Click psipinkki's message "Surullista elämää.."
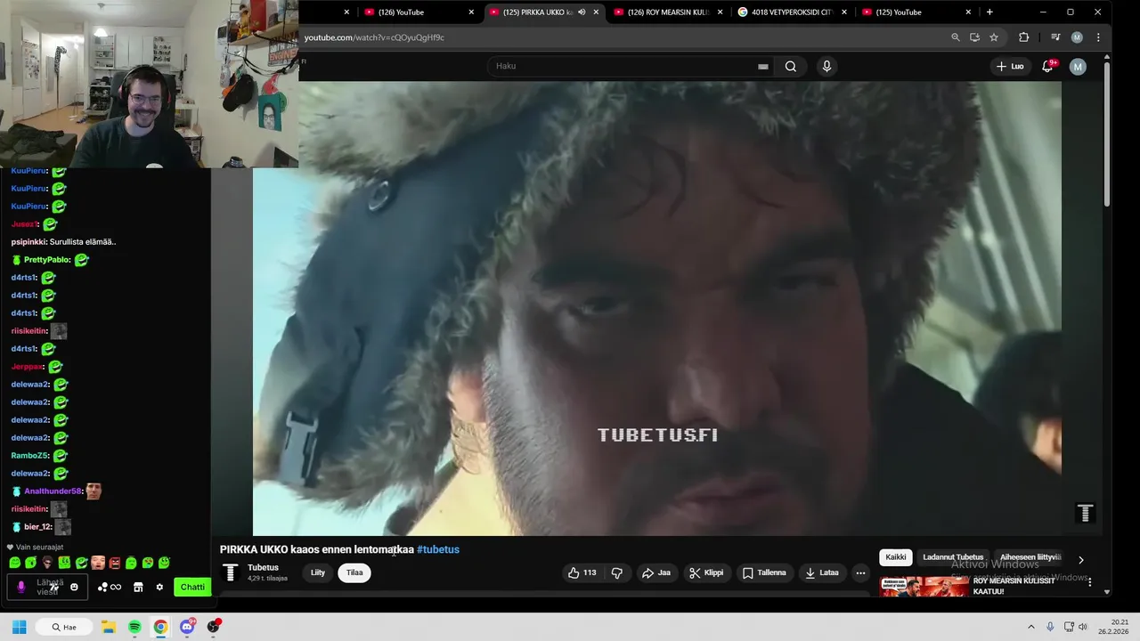 click(83, 241)
